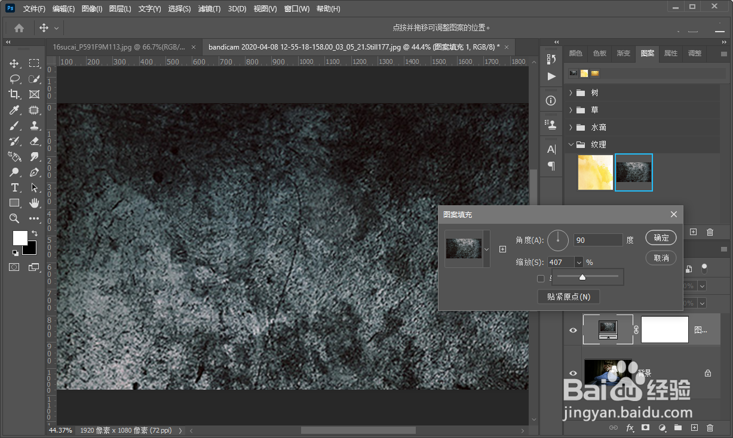Toggle visibility of the pattern fill layer
The image size is (733, 438).
pos(573,330)
